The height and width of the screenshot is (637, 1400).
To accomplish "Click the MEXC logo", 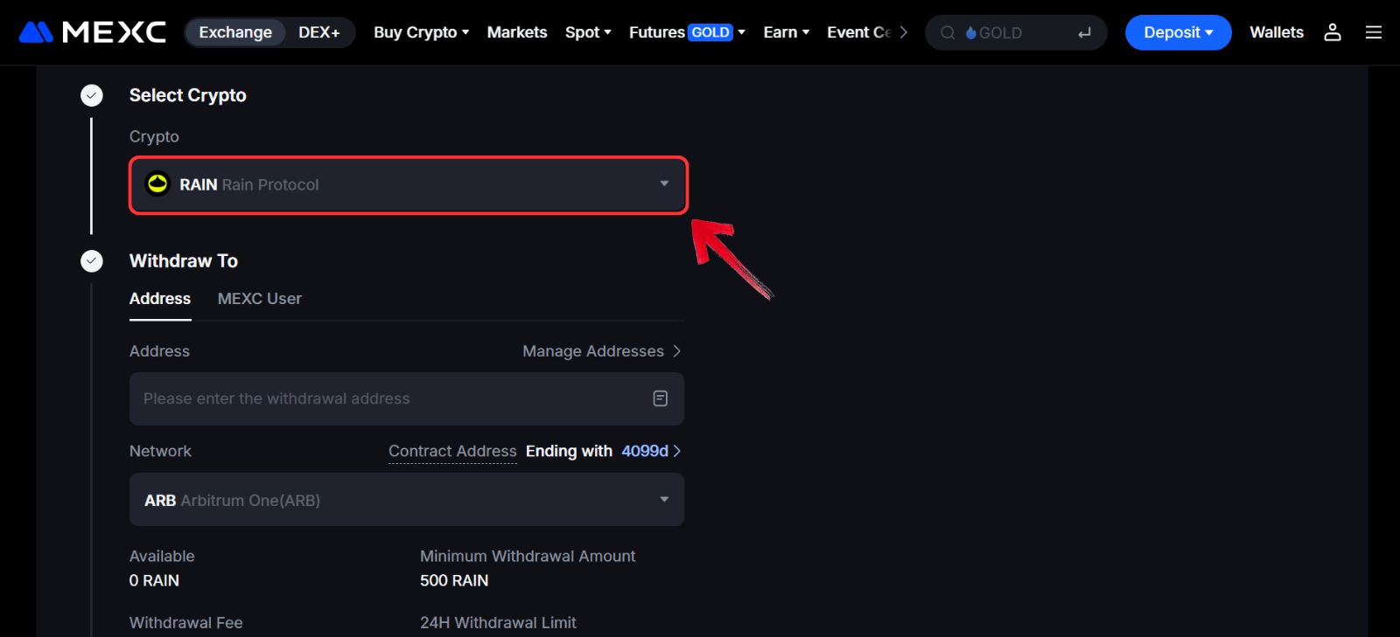I will 92,32.
